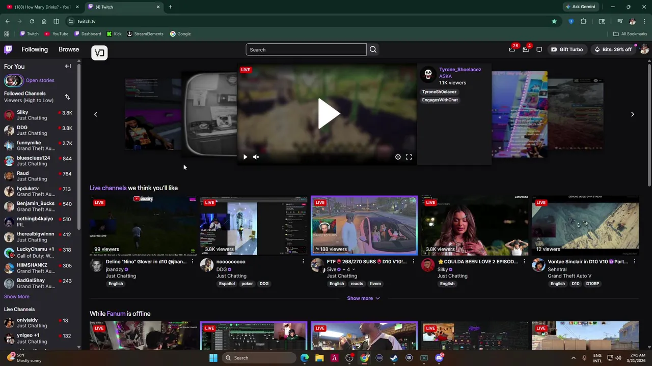Open the Windows Start menu
The image size is (652, 366).
(x=213, y=358)
